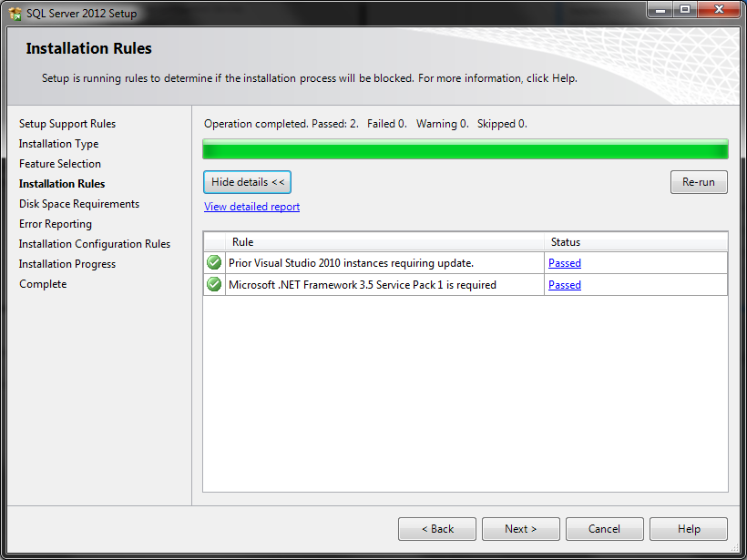Collapse details with Hide details button
The image size is (747, 560).
(x=247, y=182)
